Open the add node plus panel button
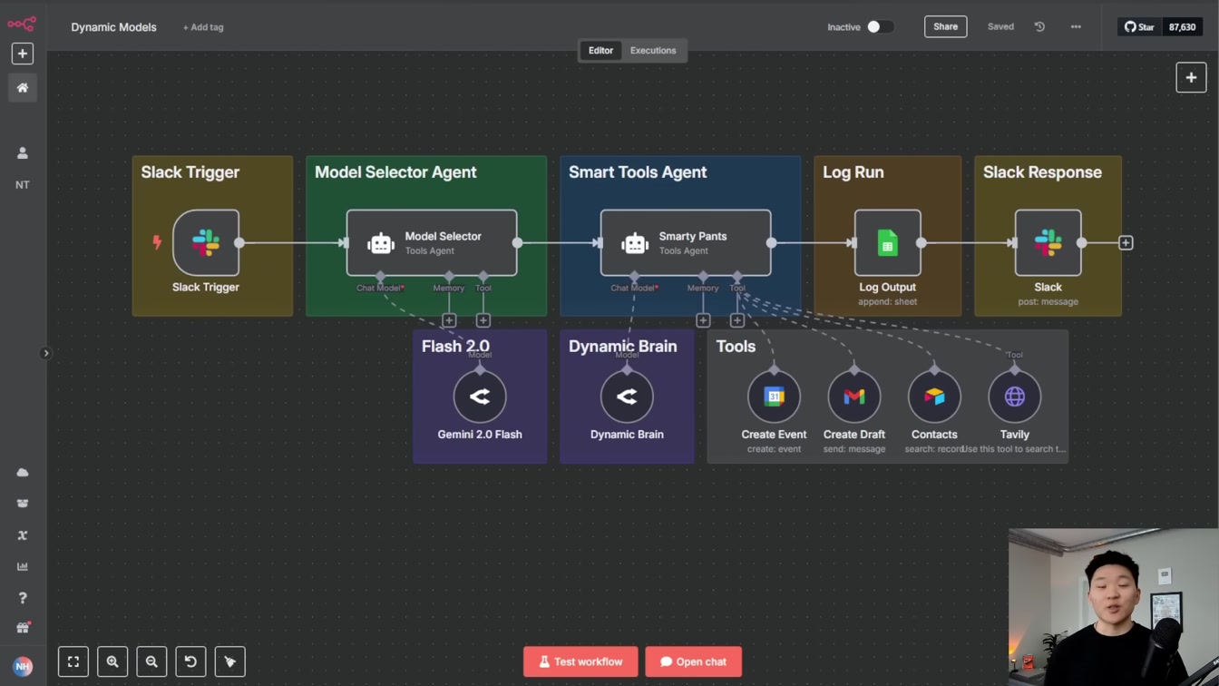Viewport: 1219px width, 686px height. tap(1191, 78)
